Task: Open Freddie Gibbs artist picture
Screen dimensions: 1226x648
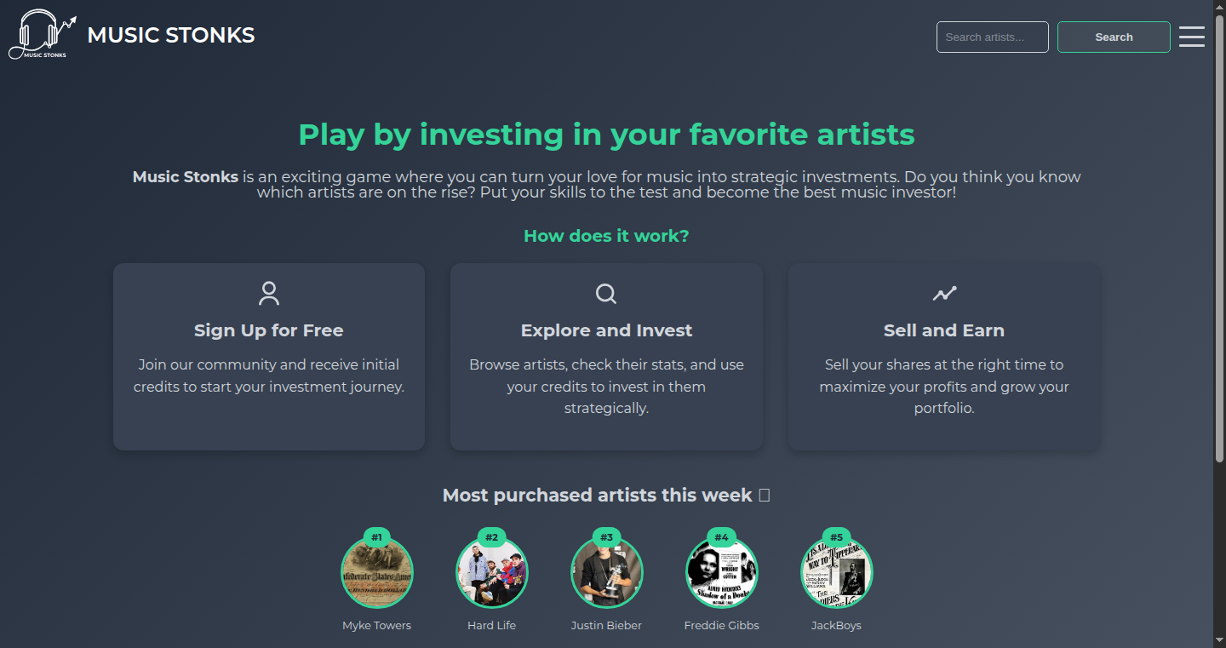Action: pyautogui.click(x=722, y=572)
